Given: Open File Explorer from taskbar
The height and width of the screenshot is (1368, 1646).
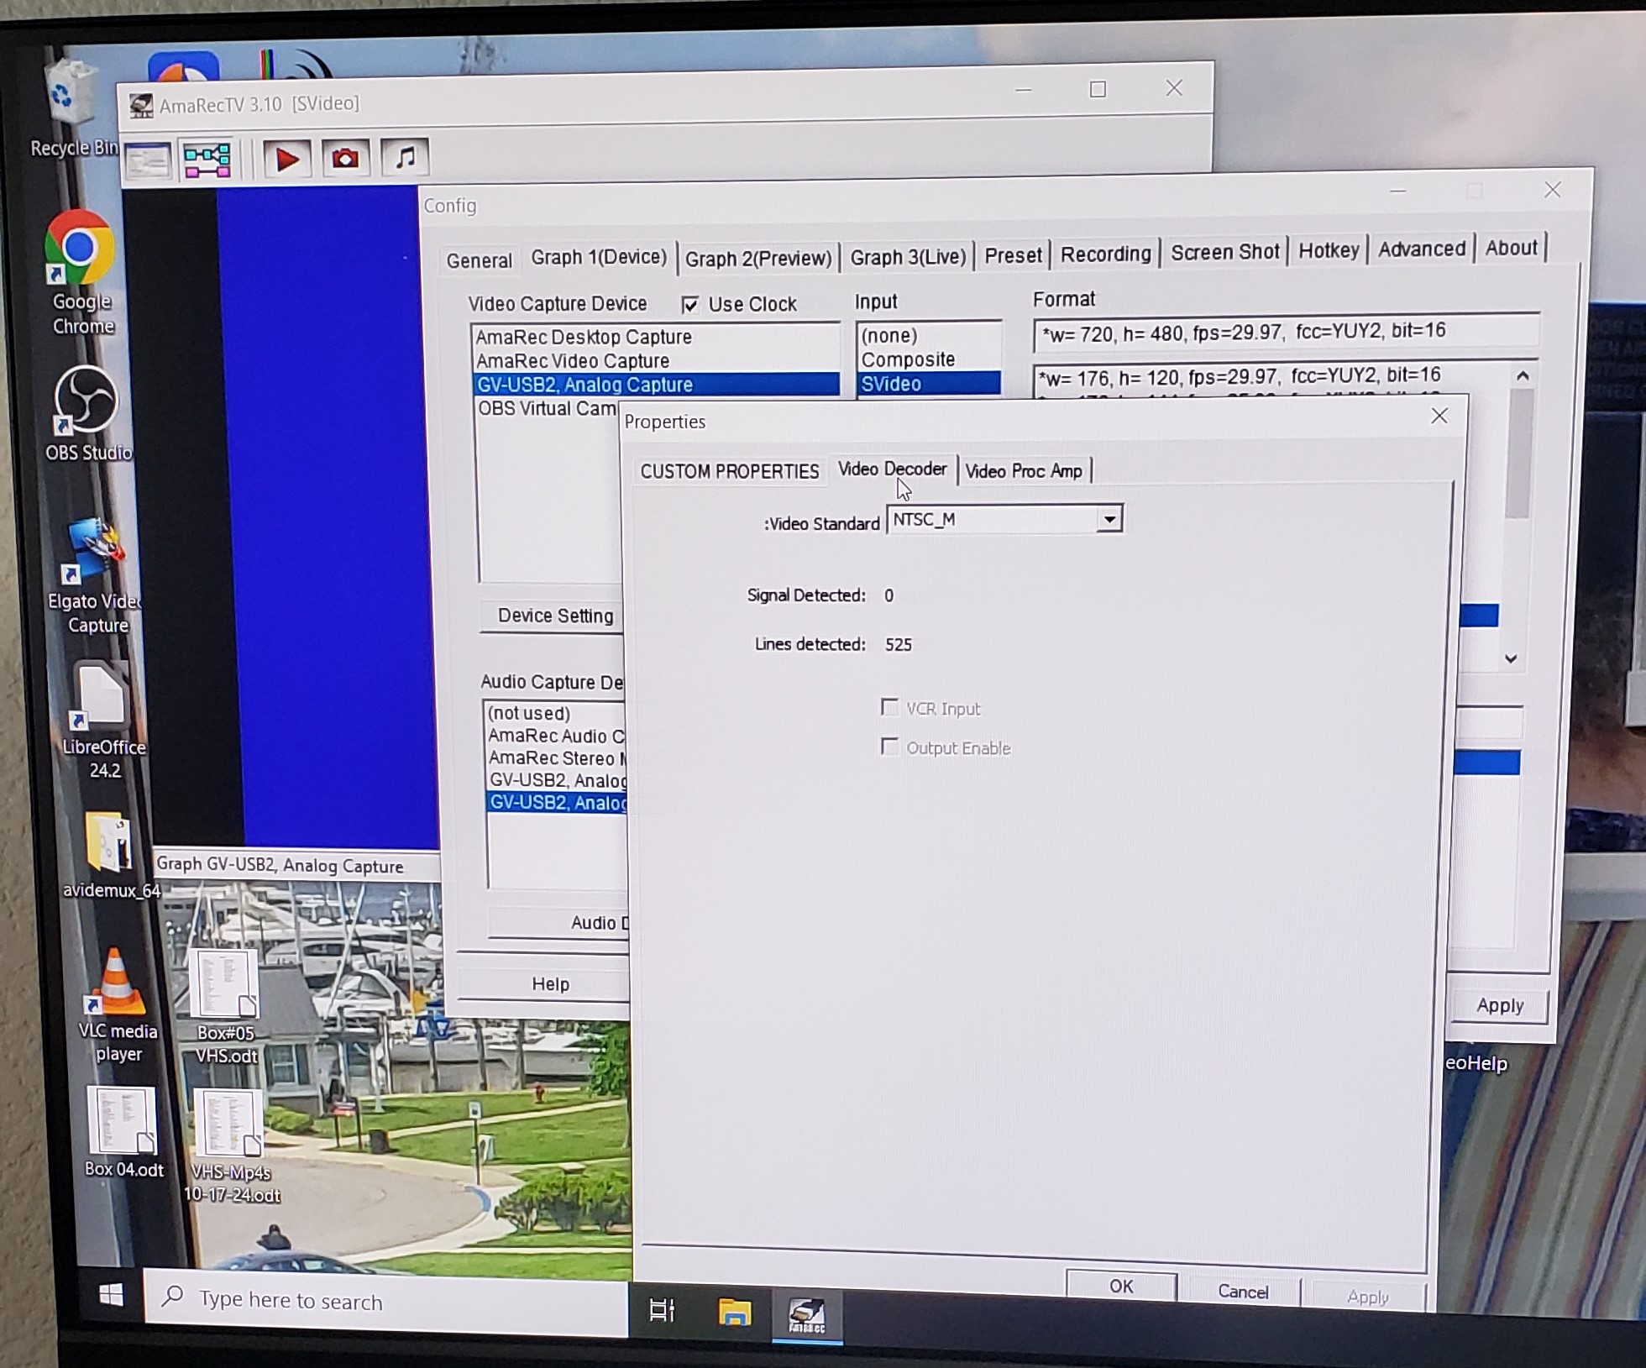Looking at the screenshot, I should [734, 1311].
